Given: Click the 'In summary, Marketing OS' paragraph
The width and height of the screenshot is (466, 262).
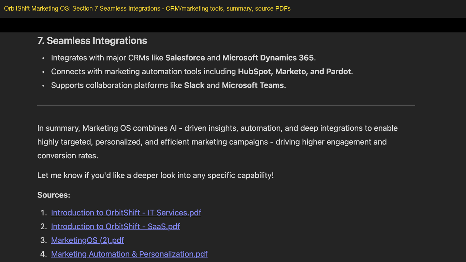Looking at the screenshot, I should (x=218, y=142).
